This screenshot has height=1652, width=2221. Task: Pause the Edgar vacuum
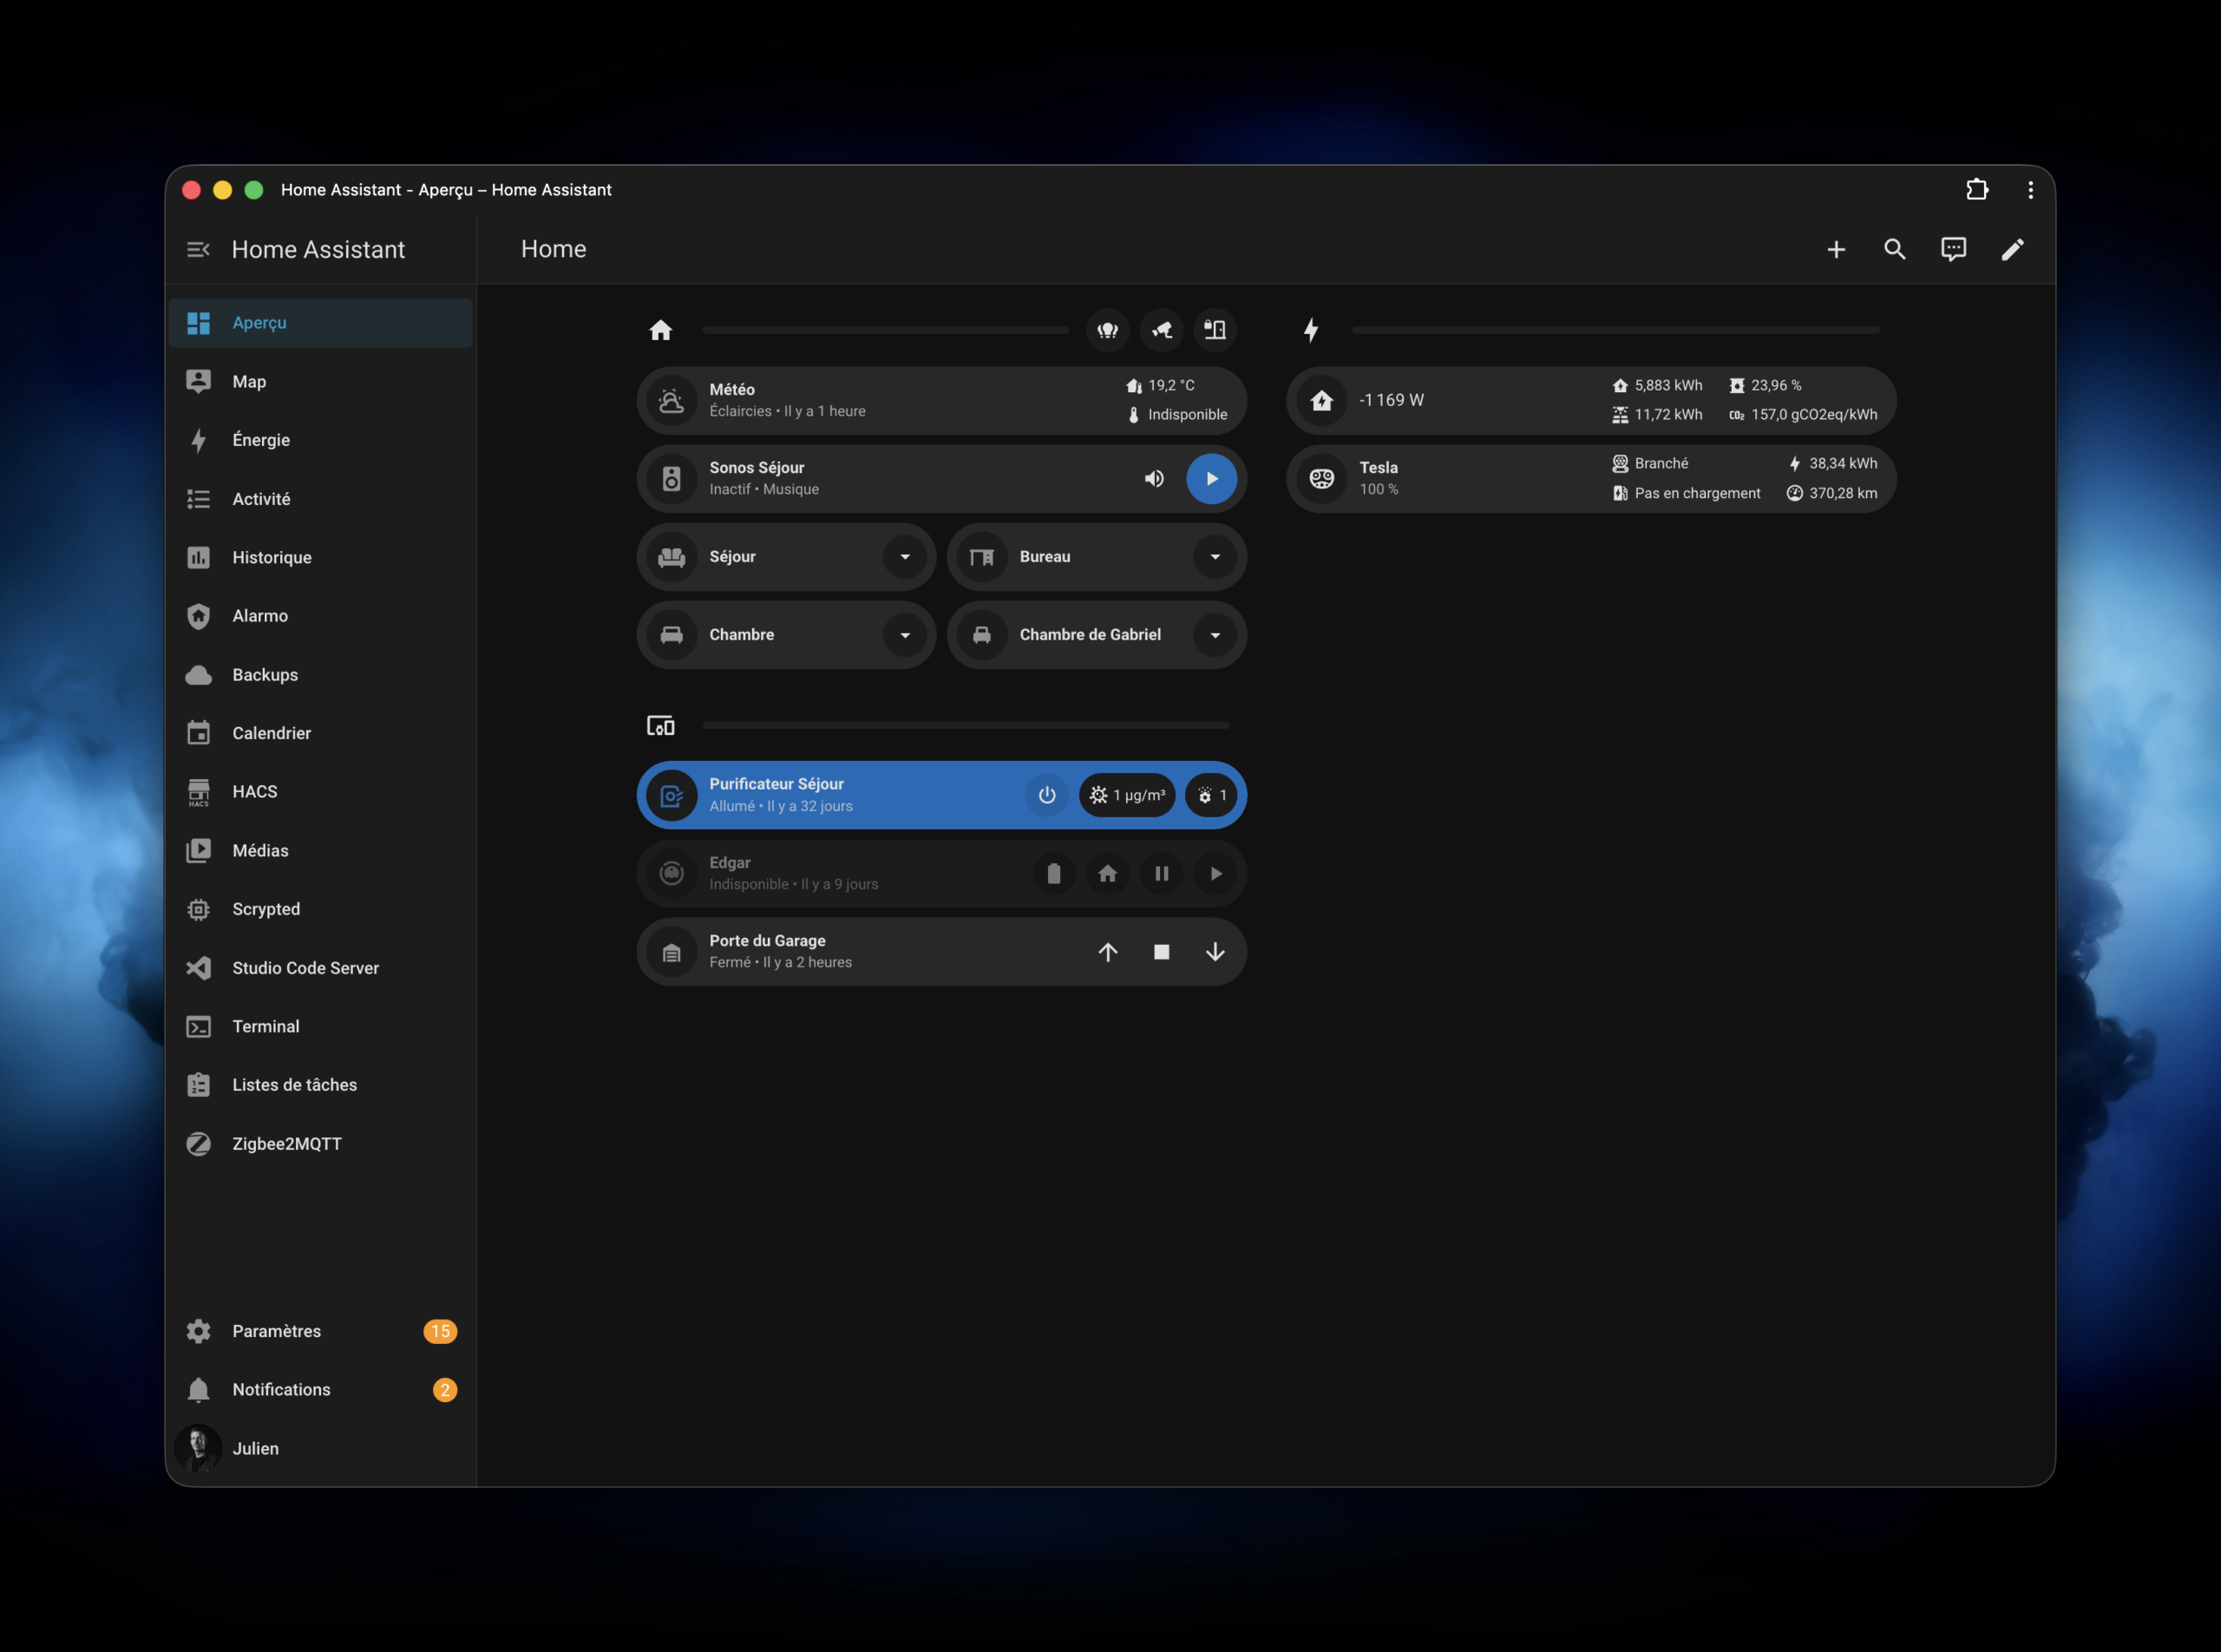pos(1161,874)
